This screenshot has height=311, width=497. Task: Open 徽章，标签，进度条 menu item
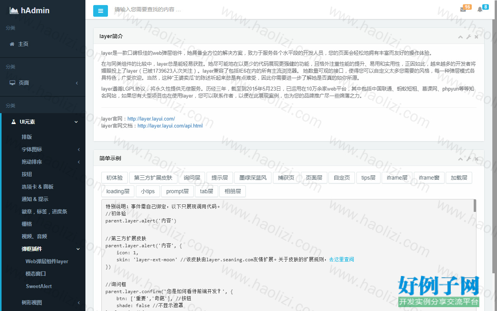[x=44, y=211]
